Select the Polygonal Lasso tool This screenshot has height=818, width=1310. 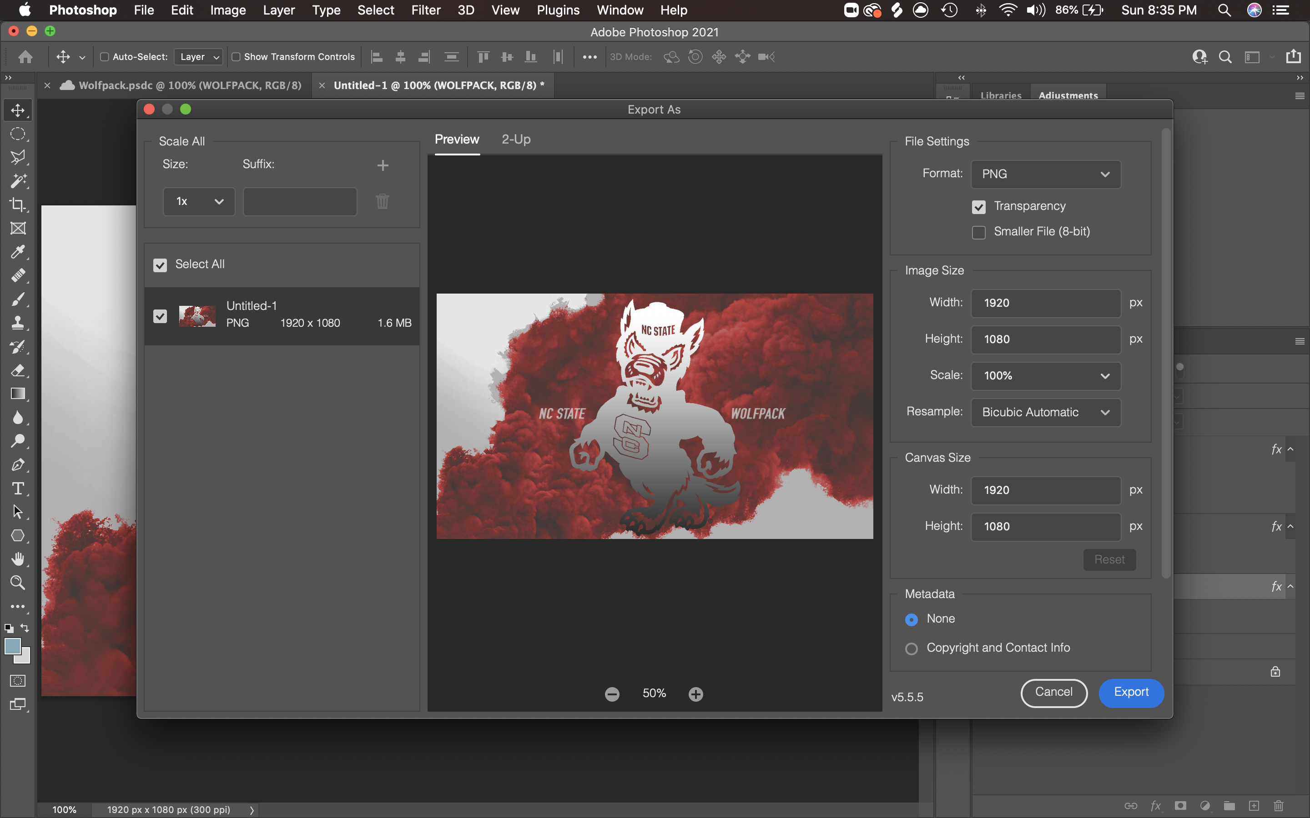pos(18,157)
